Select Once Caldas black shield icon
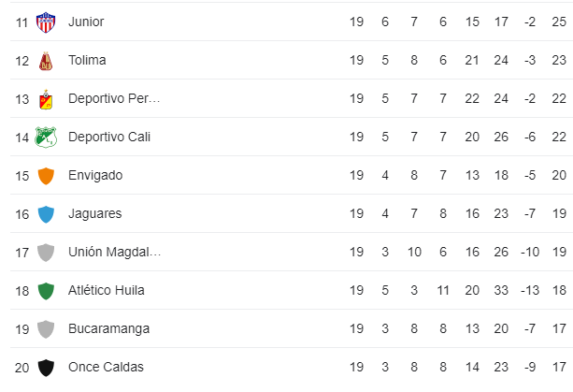The width and height of the screenshot is (573, 392). [x=46, y=368]
